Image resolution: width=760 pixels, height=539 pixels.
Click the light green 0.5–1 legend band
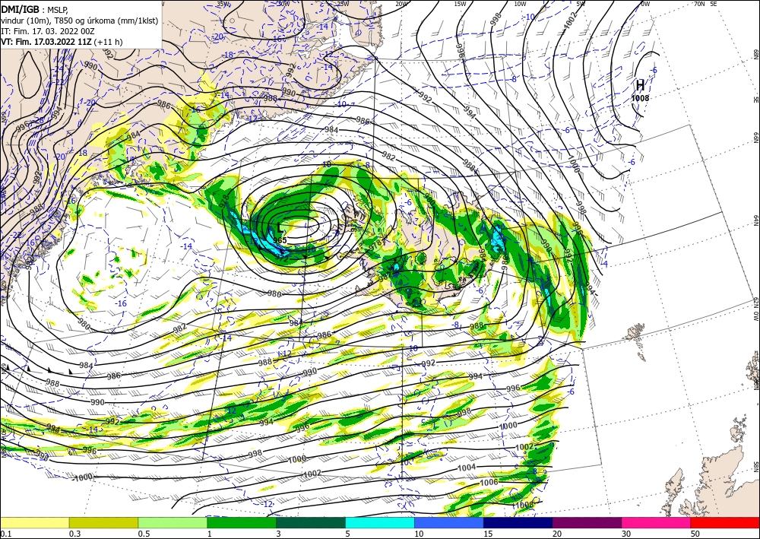click(x=173, y=522)
